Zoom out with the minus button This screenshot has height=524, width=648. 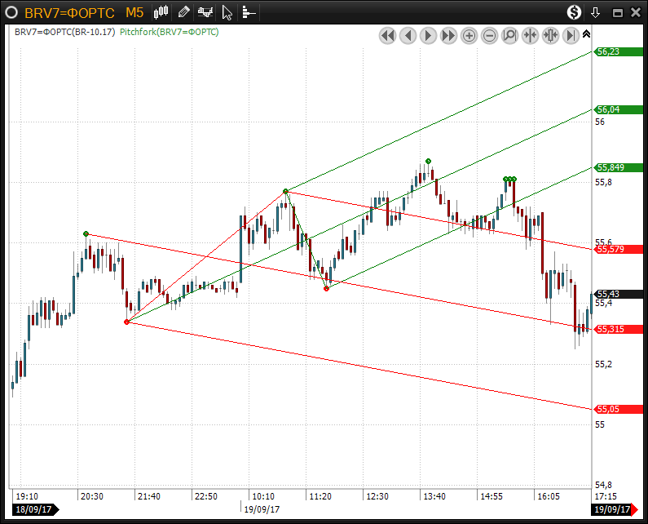(x=490, y=35)
